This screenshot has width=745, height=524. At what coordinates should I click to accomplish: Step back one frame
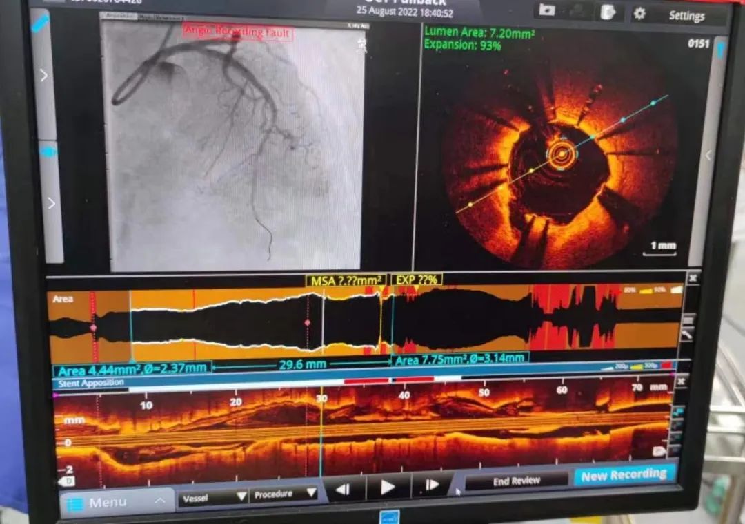[342, 489]
